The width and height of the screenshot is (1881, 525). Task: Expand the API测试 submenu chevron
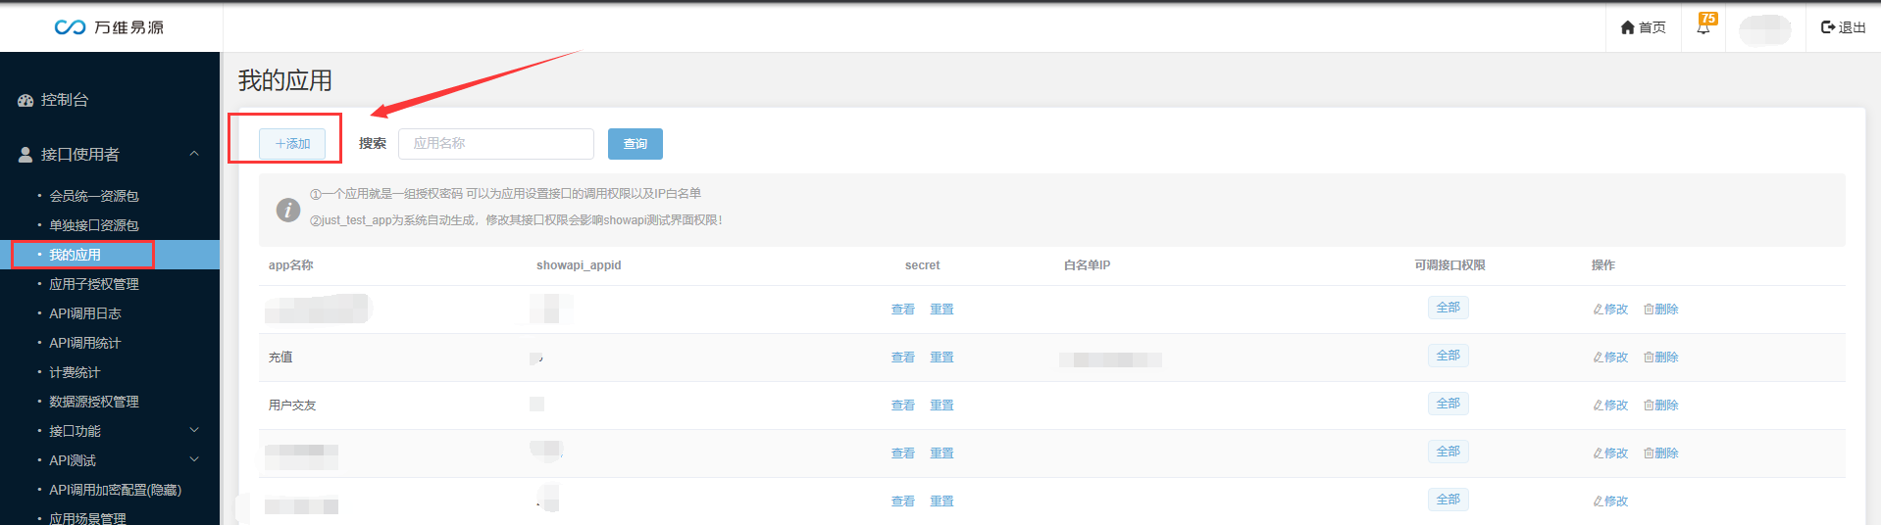click(194, 459)
